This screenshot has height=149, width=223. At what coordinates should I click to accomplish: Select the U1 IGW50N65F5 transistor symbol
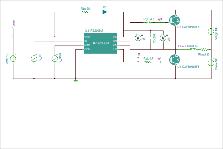[x=175, y=60]
